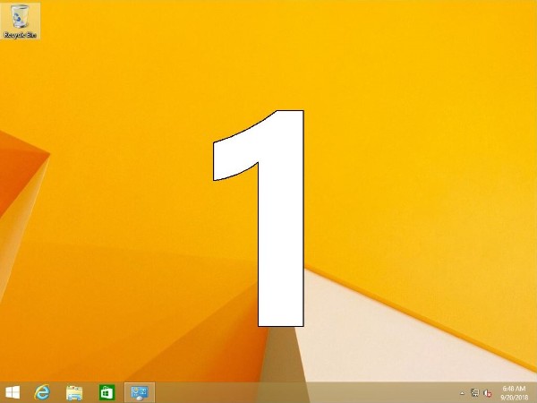Open the Windows Store taskbar icon
Screen dimensions: 537x403
point(107,392)
